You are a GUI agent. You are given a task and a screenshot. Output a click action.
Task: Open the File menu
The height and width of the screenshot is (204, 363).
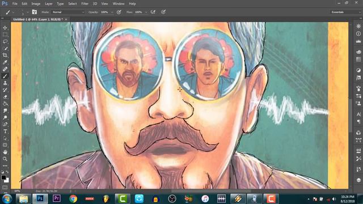click(15, 4)
